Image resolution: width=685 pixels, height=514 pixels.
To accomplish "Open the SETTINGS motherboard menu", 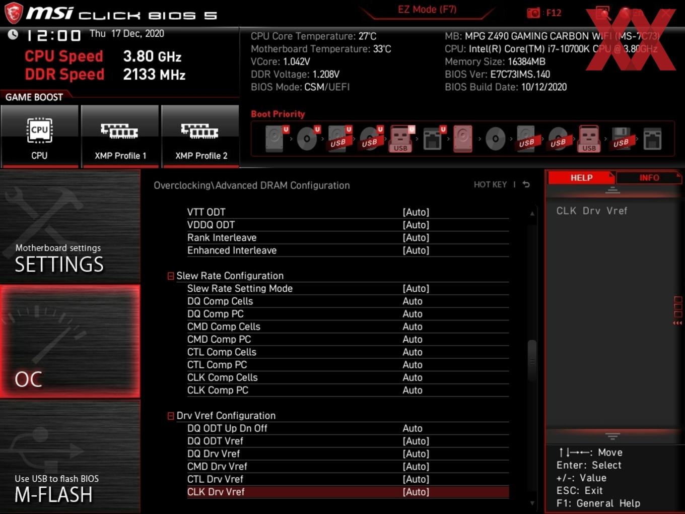I will point(70,227).
